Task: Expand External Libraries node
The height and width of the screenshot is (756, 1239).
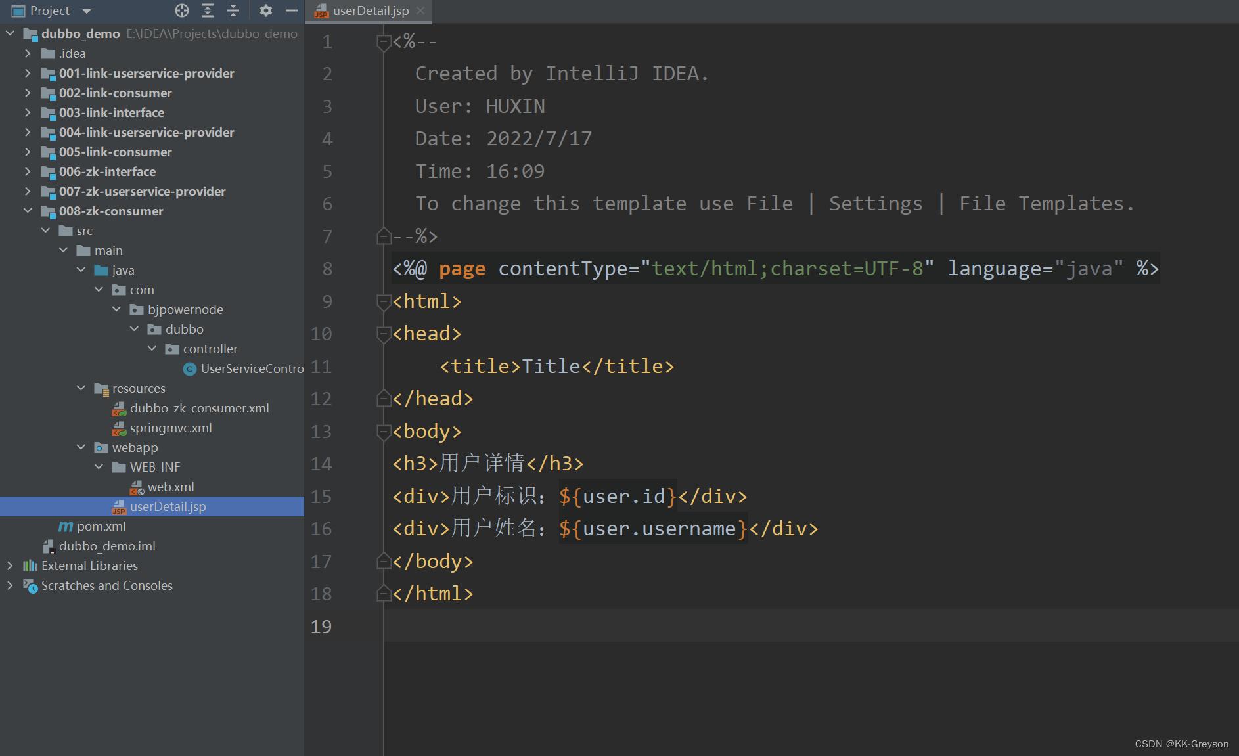Action: coord(10,566)
